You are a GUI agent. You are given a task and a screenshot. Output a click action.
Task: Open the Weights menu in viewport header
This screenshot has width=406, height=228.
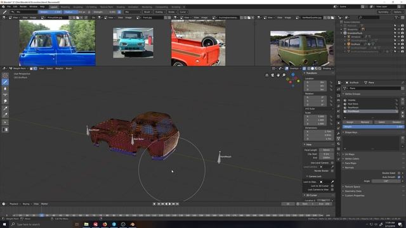coord(59,68)
